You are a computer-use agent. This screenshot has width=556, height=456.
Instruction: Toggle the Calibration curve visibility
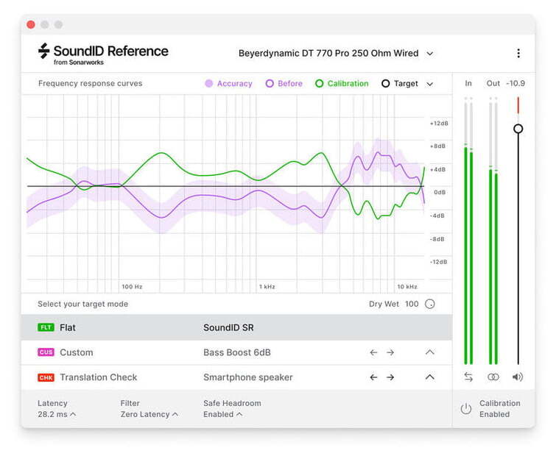click(342, 84)
